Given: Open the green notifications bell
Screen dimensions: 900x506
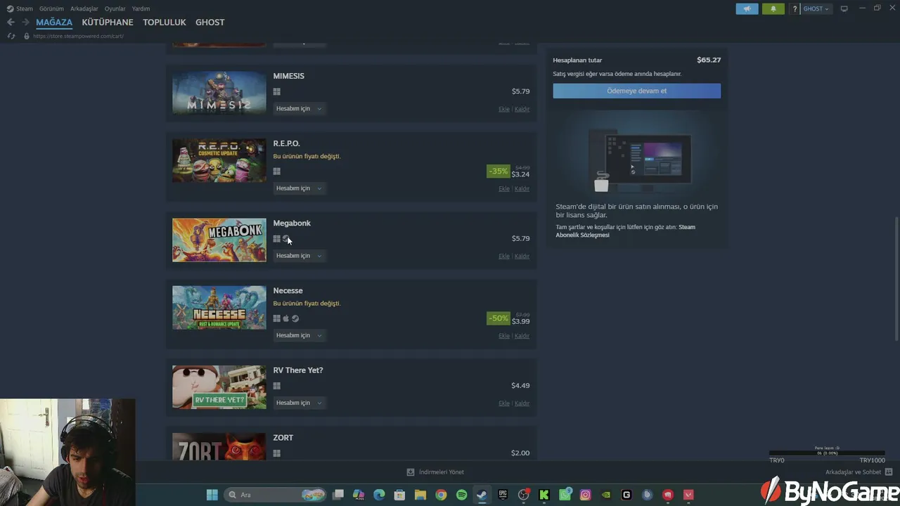Looking at the screenshot, I should tap(773, 9).
